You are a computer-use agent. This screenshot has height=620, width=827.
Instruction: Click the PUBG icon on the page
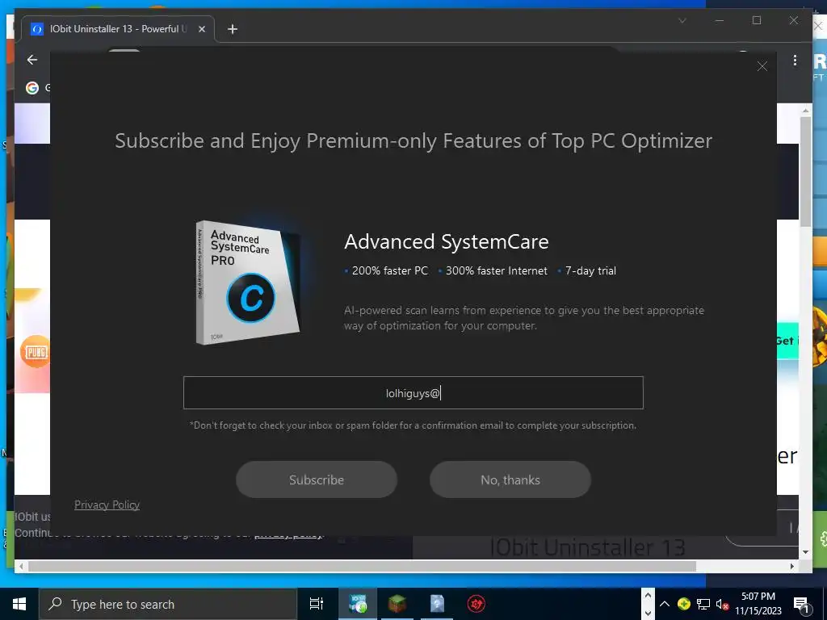coord(36,352)
